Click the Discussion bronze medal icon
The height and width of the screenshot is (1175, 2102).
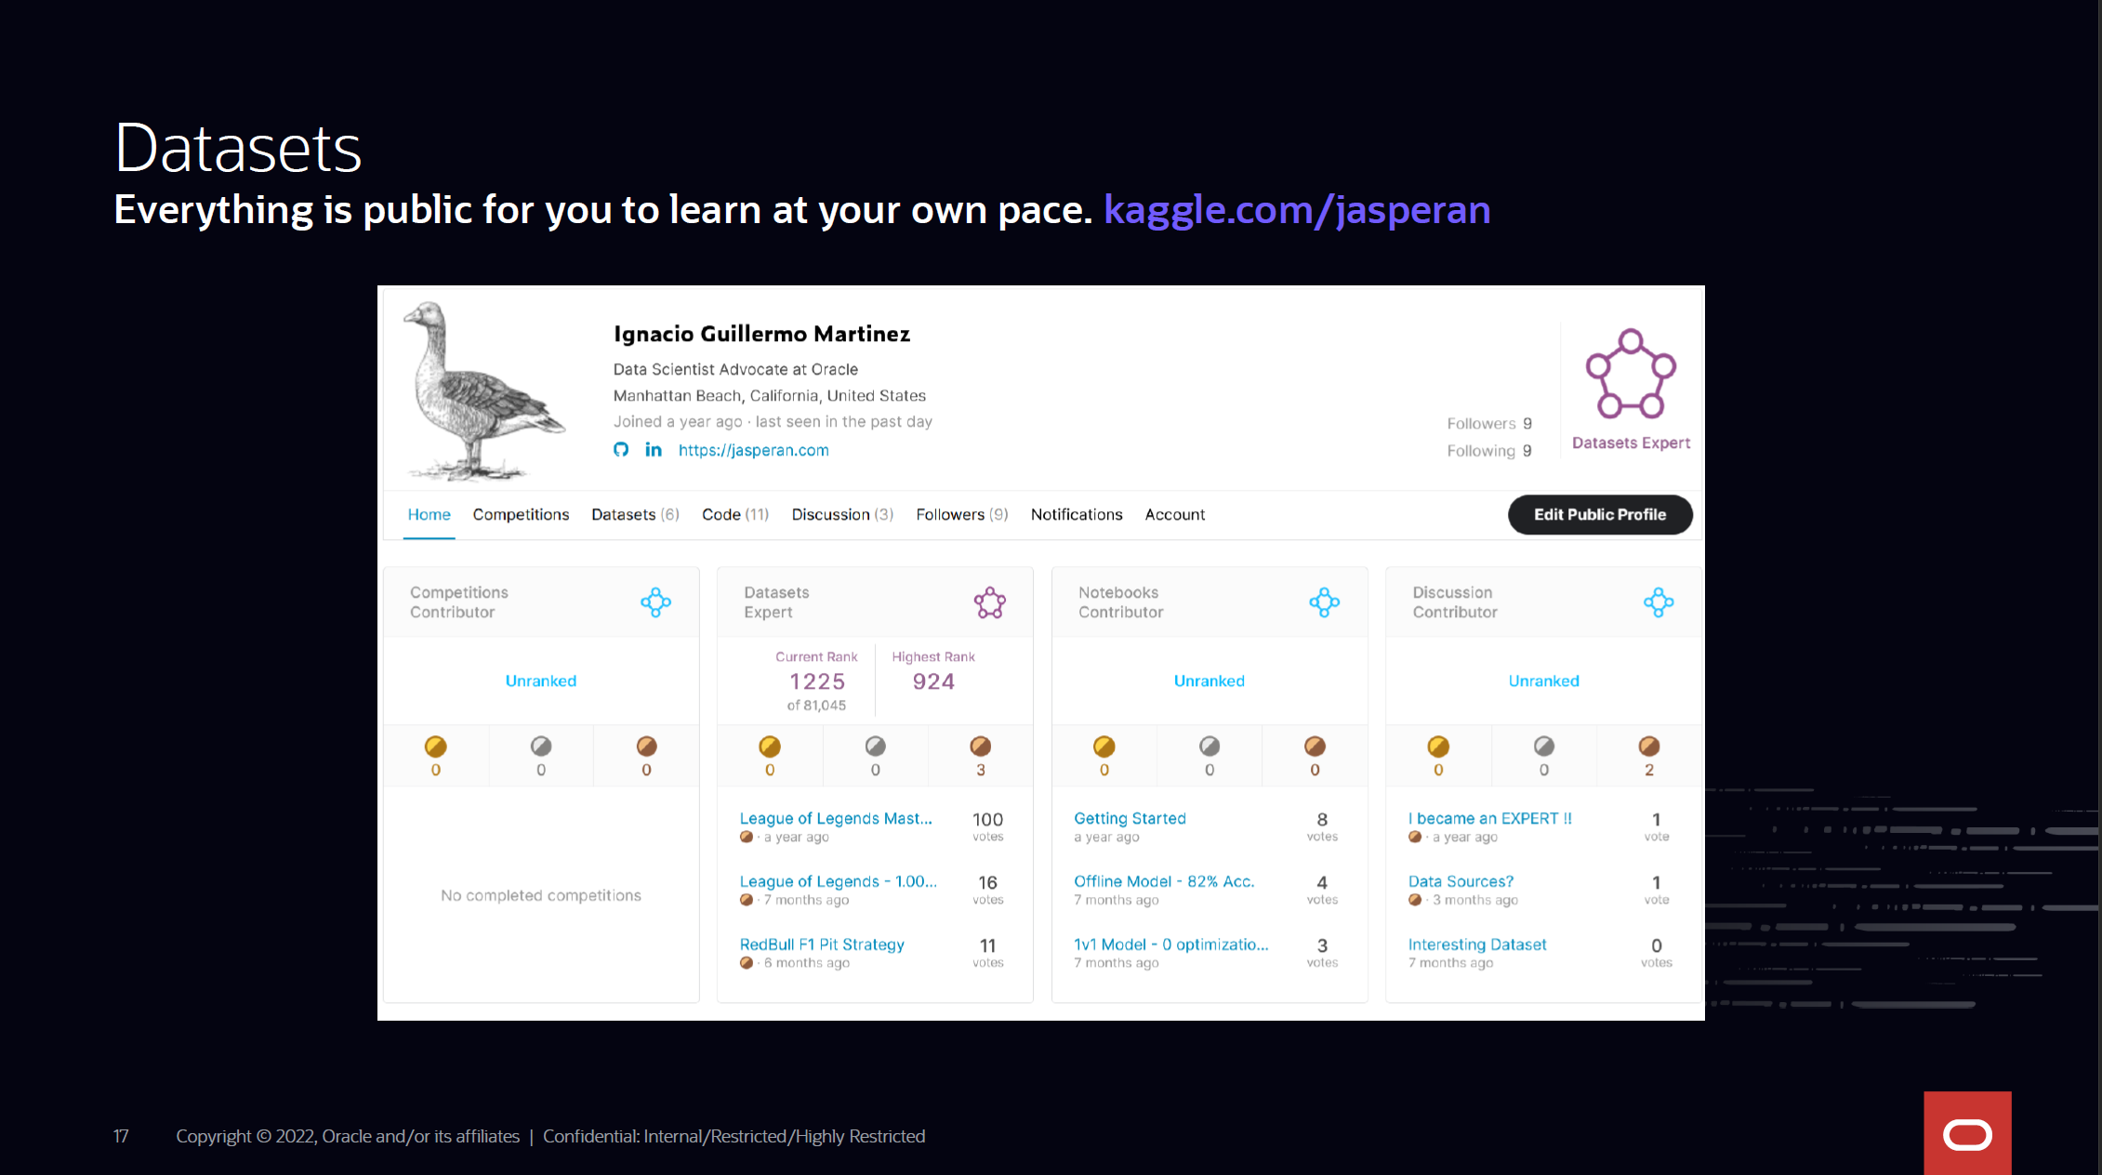pyautogui.click(x=1648, y=746)
